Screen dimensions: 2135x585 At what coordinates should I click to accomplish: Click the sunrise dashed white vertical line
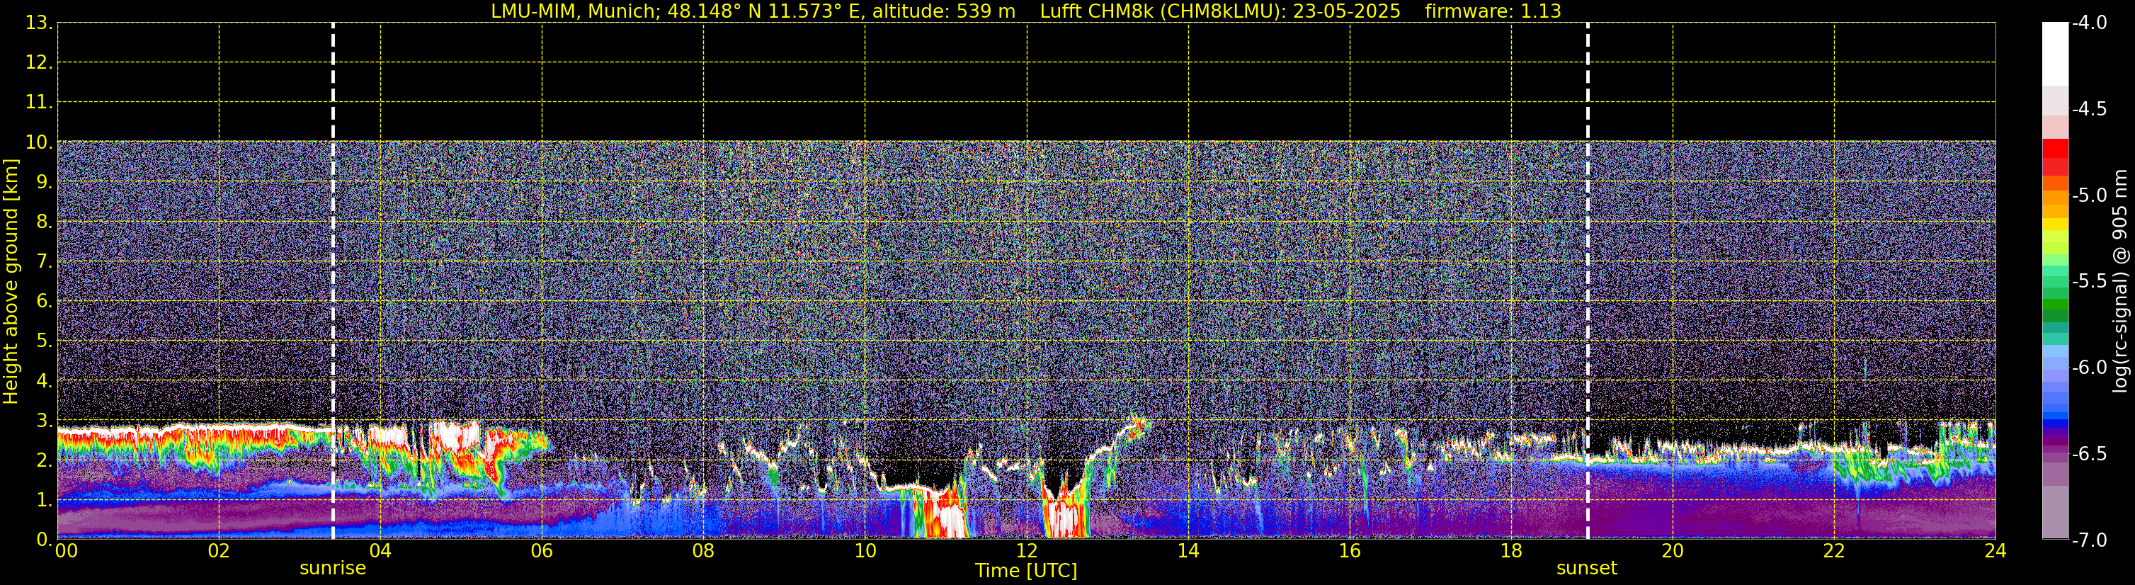[334, 281]
